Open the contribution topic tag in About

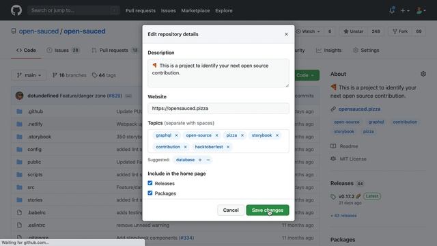[405, 122]
